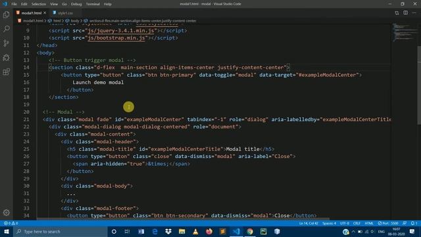
Task: Open the Extensions view
Action: click(x=6, y=72)
